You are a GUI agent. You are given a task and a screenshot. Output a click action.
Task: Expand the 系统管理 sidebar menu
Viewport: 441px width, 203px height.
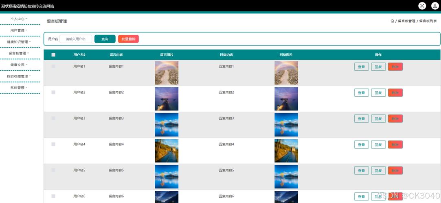click(19, 88)
